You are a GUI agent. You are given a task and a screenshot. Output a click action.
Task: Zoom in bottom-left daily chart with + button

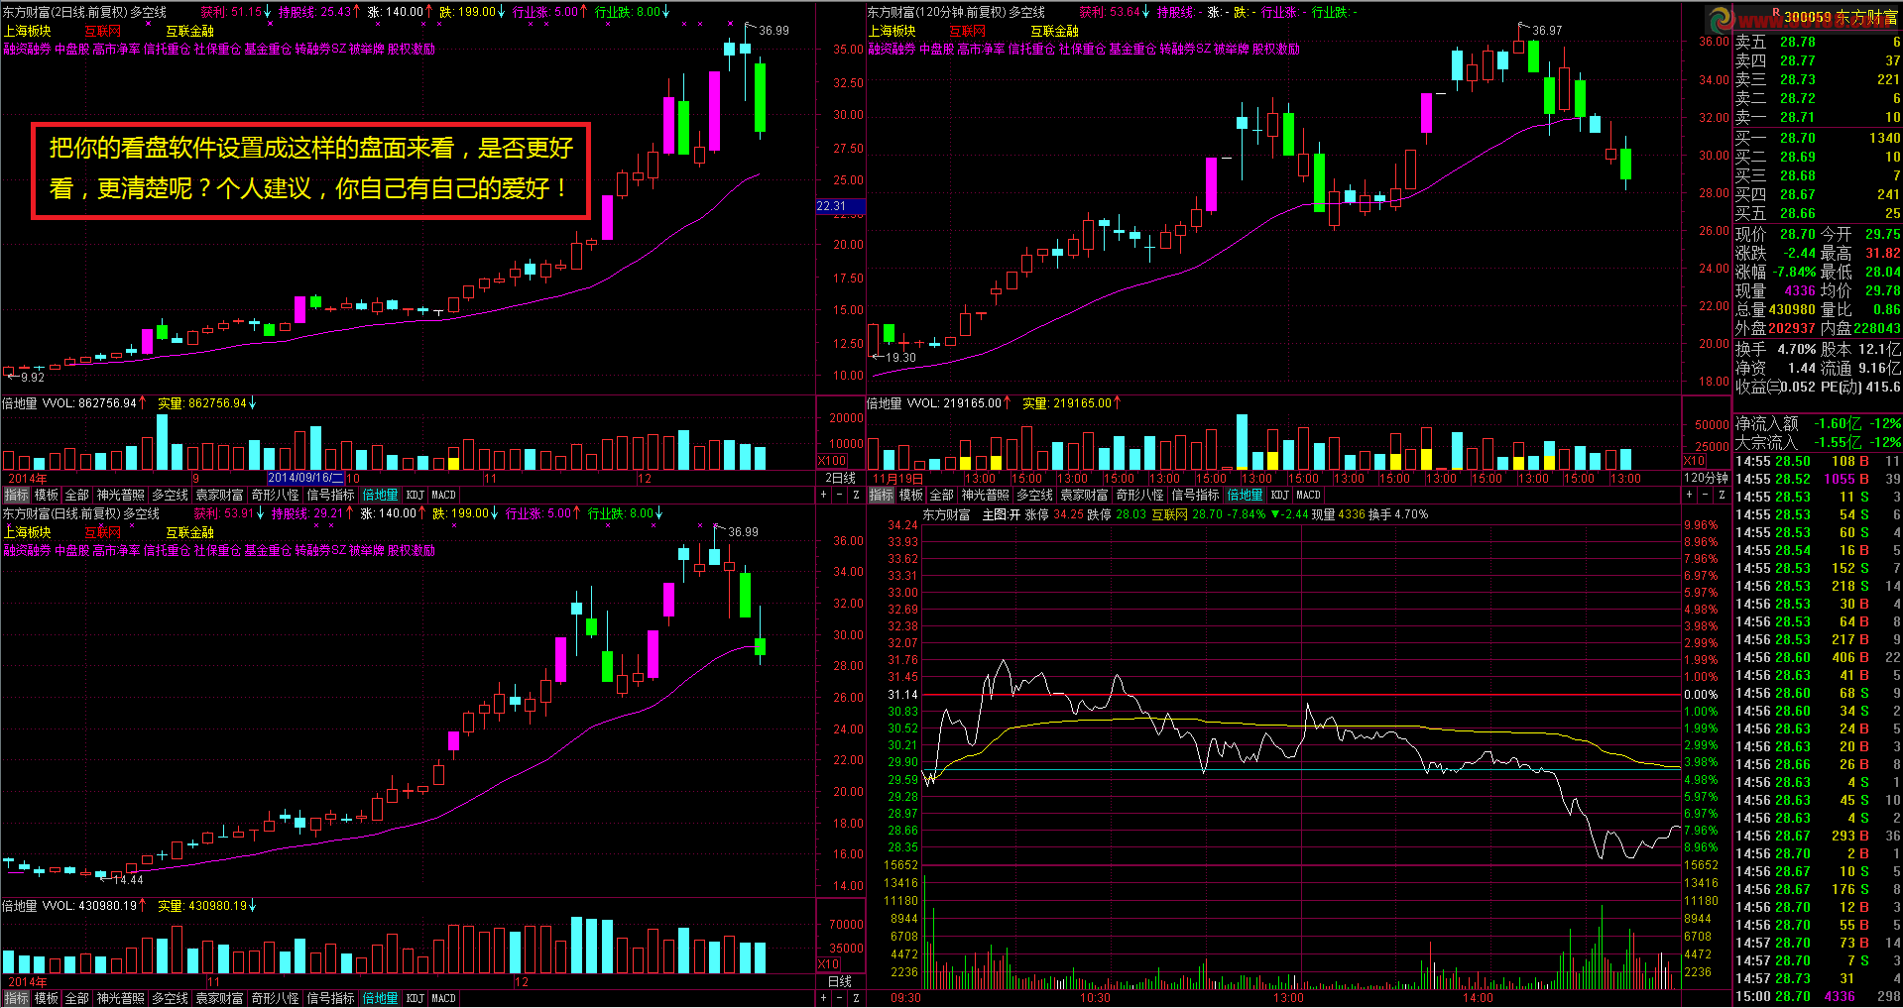[823, 998]
